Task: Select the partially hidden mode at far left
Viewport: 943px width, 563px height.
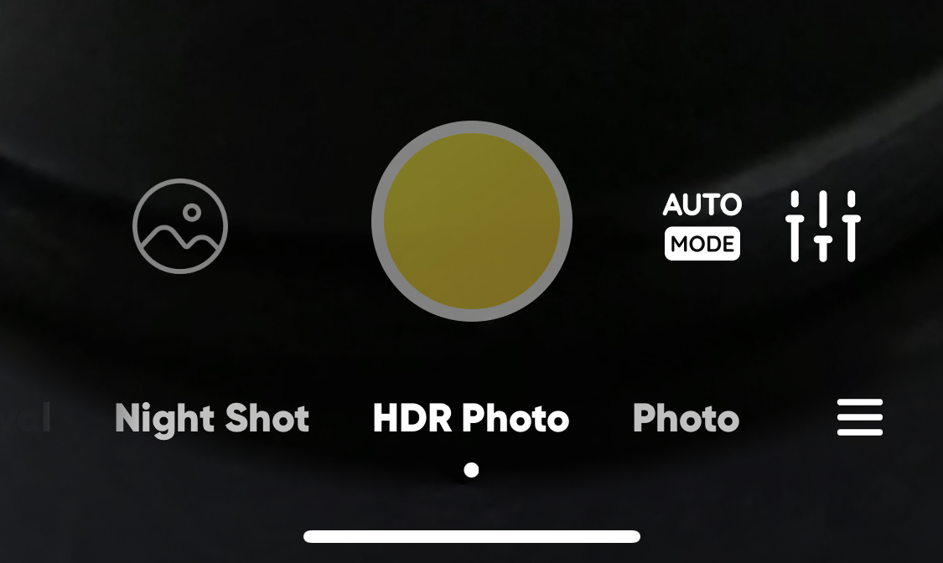Action: 25,417
